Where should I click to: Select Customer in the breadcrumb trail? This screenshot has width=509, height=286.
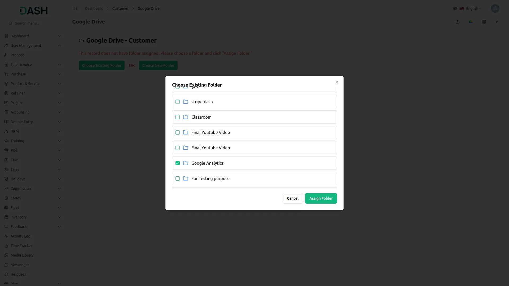(120, 8)
